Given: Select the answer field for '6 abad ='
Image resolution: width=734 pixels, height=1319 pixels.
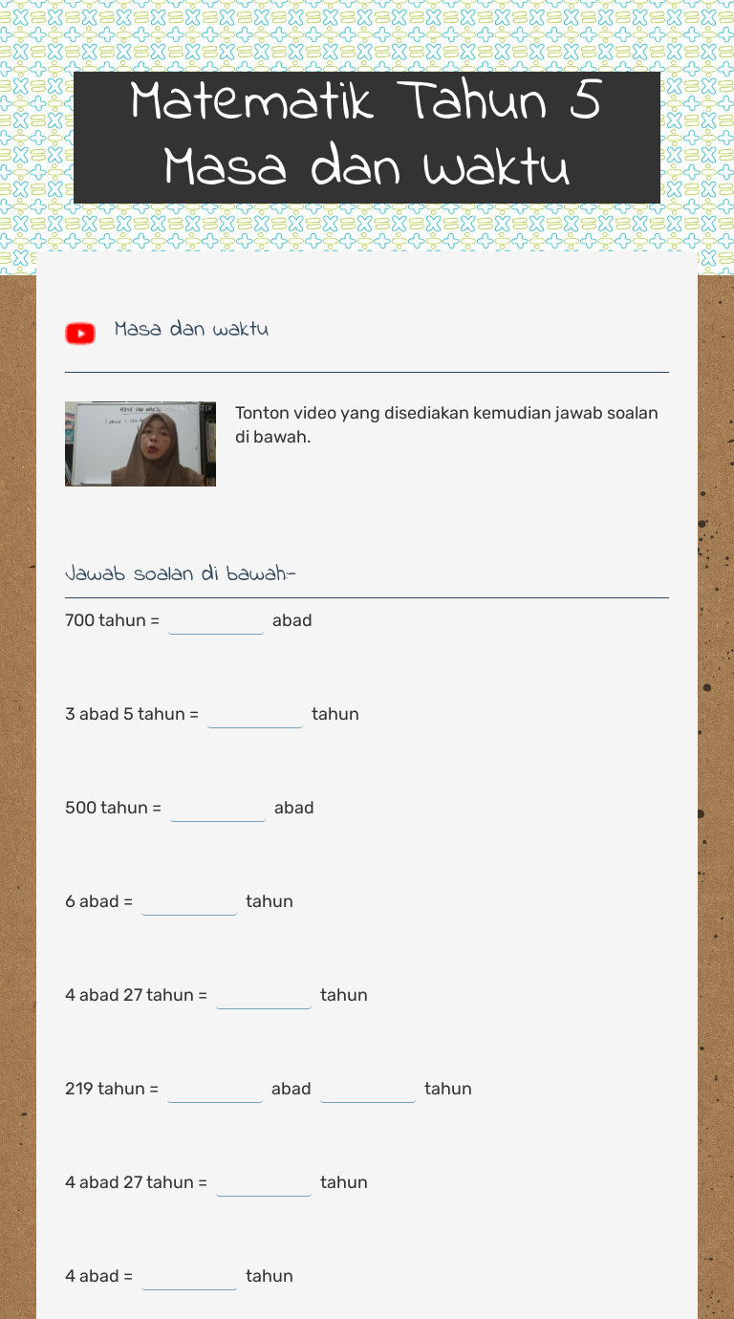Looking at the screenshot, I should (189, 901).
